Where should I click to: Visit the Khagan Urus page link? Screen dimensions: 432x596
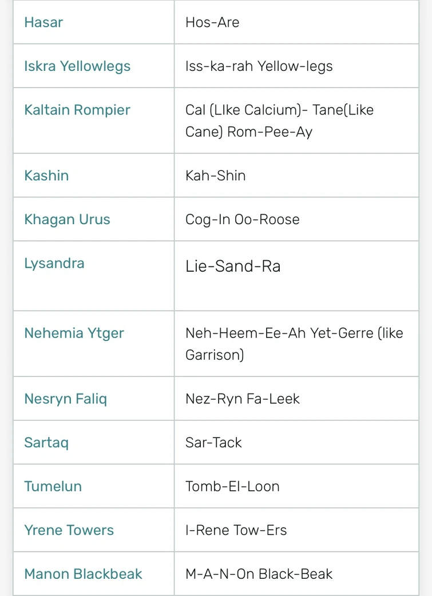click(67, 219)
